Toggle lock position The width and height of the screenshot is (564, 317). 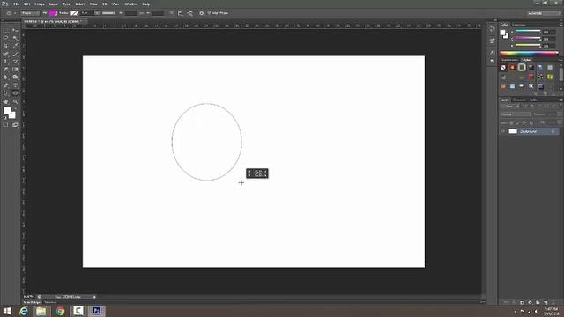pos(524,122)
